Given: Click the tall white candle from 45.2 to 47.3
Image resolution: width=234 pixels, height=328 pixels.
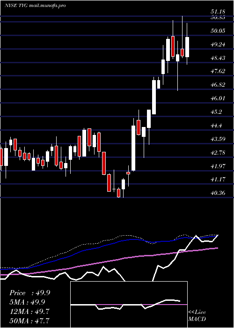Looking at the screenshot, I should tap(154, 97).
